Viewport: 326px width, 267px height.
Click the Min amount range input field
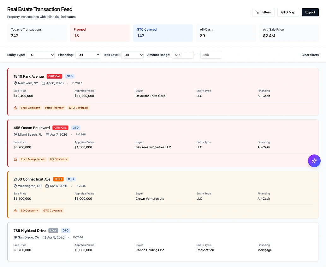[x=183, y=55]
